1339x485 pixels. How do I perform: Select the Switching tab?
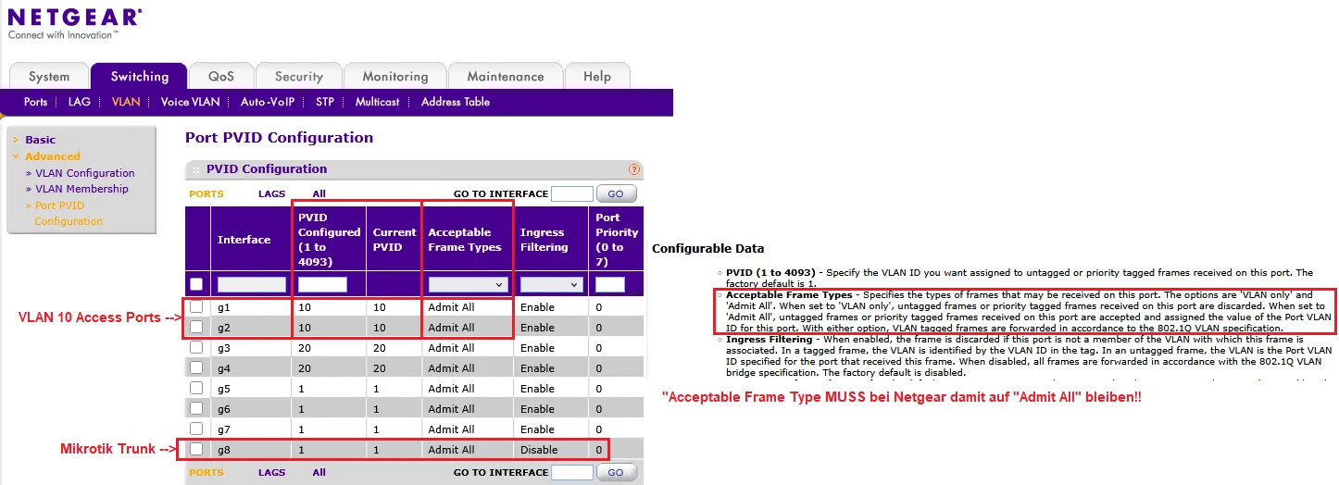click(x=139, y=76)
